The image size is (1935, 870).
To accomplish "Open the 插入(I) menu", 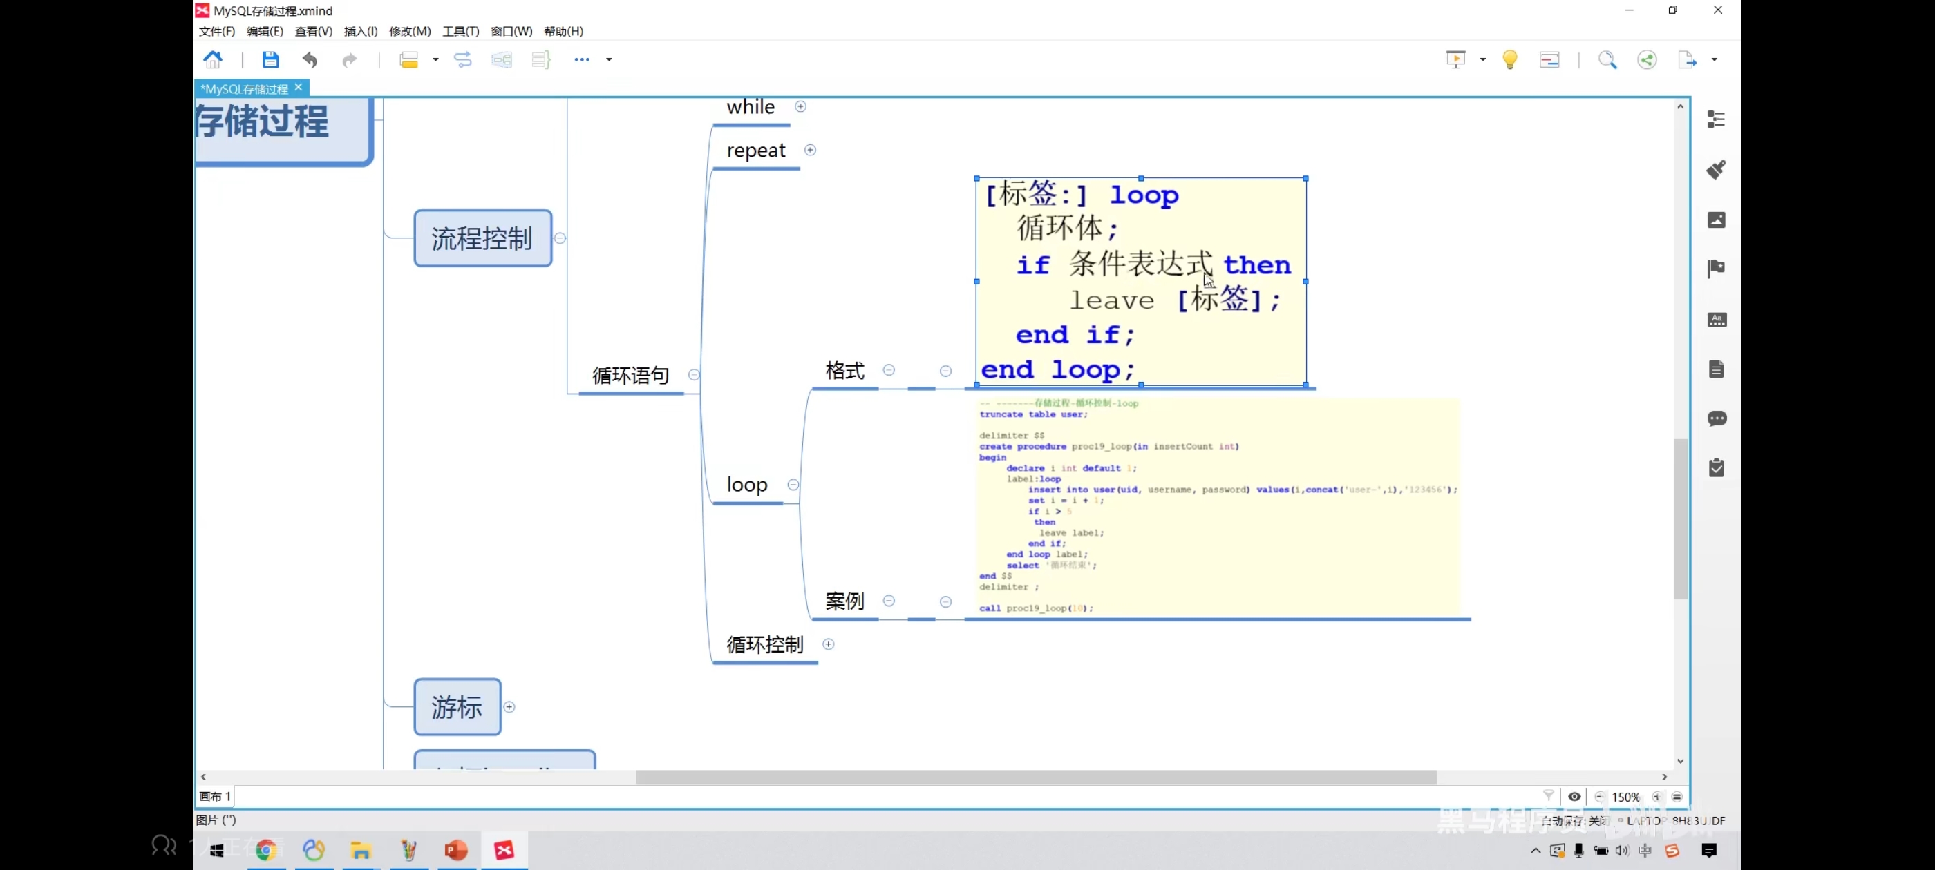I will [x=361, y=31].
